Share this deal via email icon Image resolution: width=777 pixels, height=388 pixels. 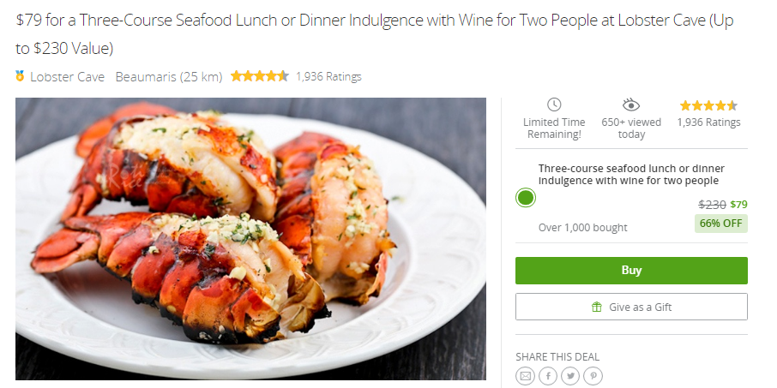tap(525, 376)
